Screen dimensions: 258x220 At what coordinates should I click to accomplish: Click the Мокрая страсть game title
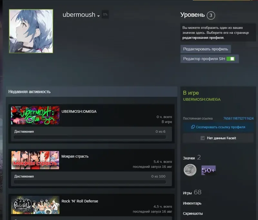click(75, 156)
